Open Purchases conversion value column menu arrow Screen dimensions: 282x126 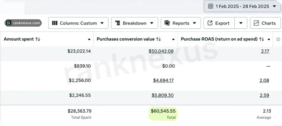(x=173, y=40)
